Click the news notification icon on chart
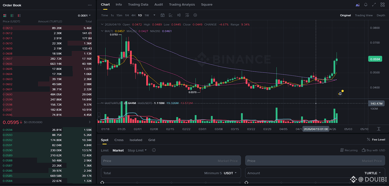Screen dimensions: 389x186 click(x=340, y=94)
